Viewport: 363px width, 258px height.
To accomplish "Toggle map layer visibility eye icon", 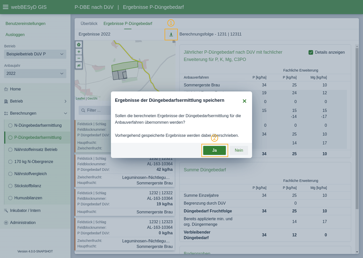I will click(x=79, y=66).
